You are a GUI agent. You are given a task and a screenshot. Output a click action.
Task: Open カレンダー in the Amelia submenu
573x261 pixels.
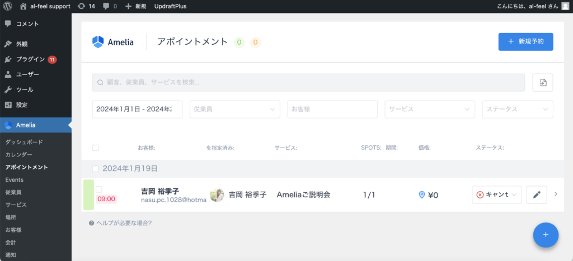tap(18, 154)
